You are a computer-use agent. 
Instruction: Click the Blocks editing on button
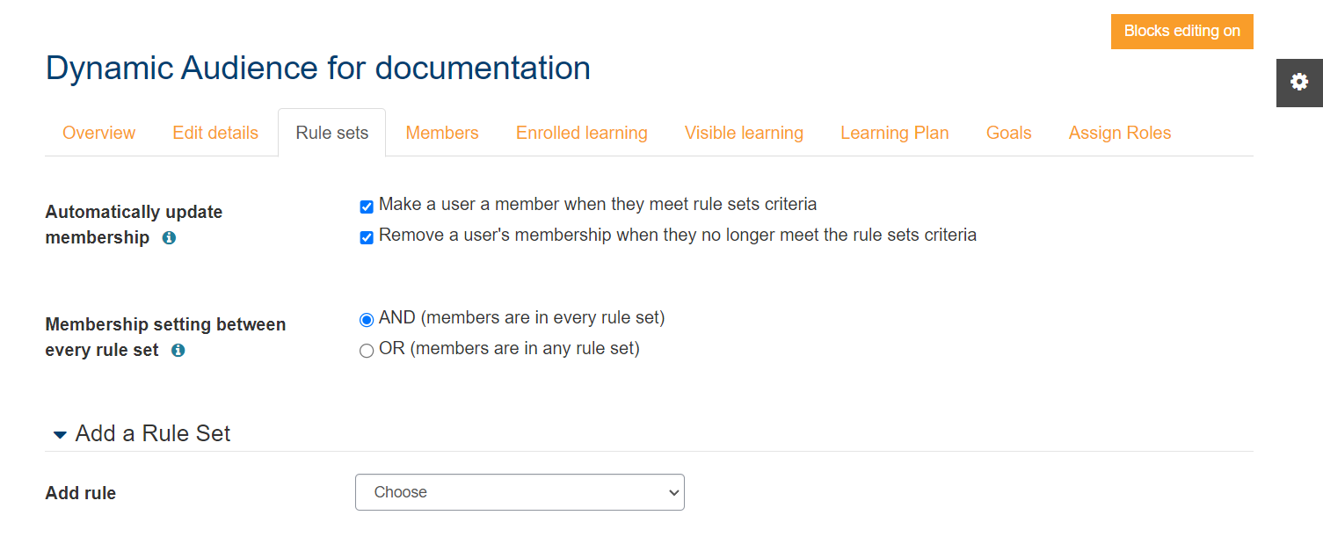point(1181,31)
